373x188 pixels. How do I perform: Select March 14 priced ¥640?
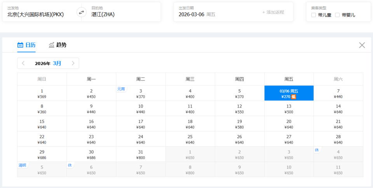coord(338,108)
